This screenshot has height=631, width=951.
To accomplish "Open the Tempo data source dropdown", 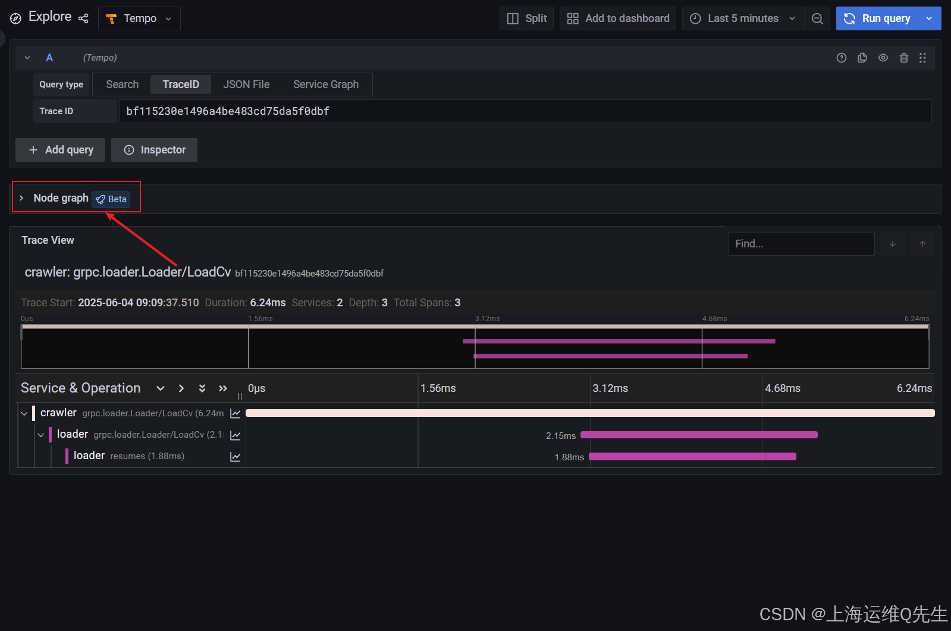I will point(139,18).
